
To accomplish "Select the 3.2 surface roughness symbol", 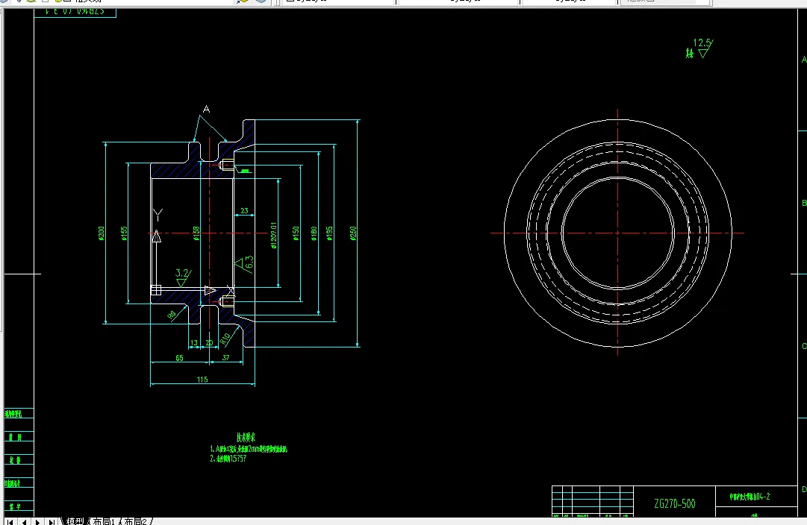I will [183, 277].
